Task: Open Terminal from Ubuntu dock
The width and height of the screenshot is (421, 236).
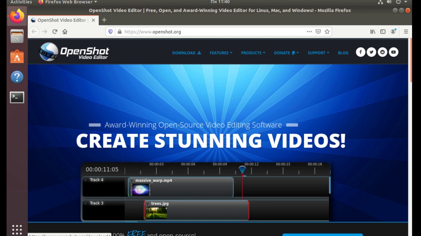Action: coord(17,97)
